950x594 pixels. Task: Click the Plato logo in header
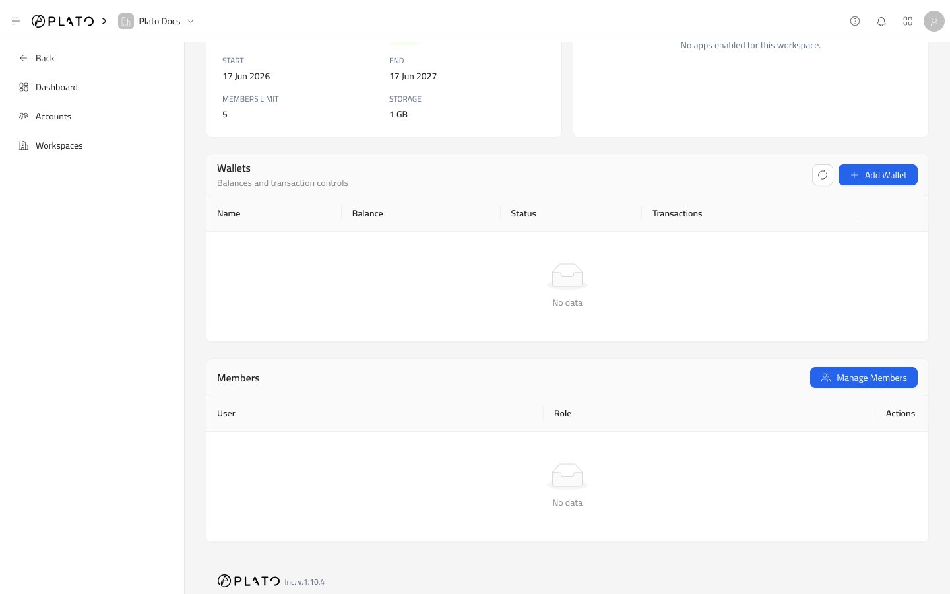click(x=63, y=21)
